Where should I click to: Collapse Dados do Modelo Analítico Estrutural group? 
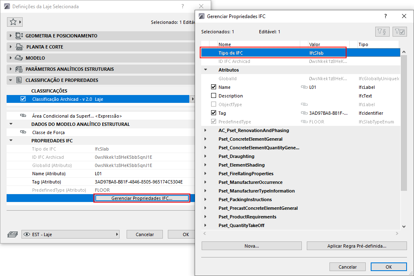pos(11,124)
